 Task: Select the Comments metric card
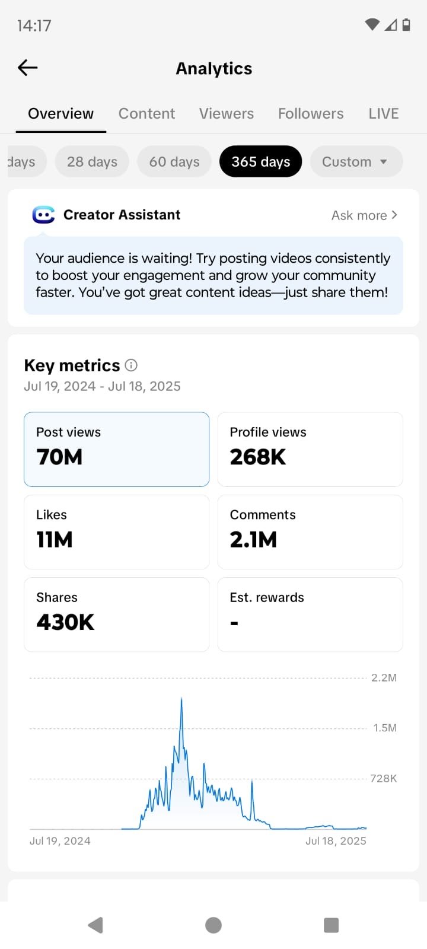310,532
